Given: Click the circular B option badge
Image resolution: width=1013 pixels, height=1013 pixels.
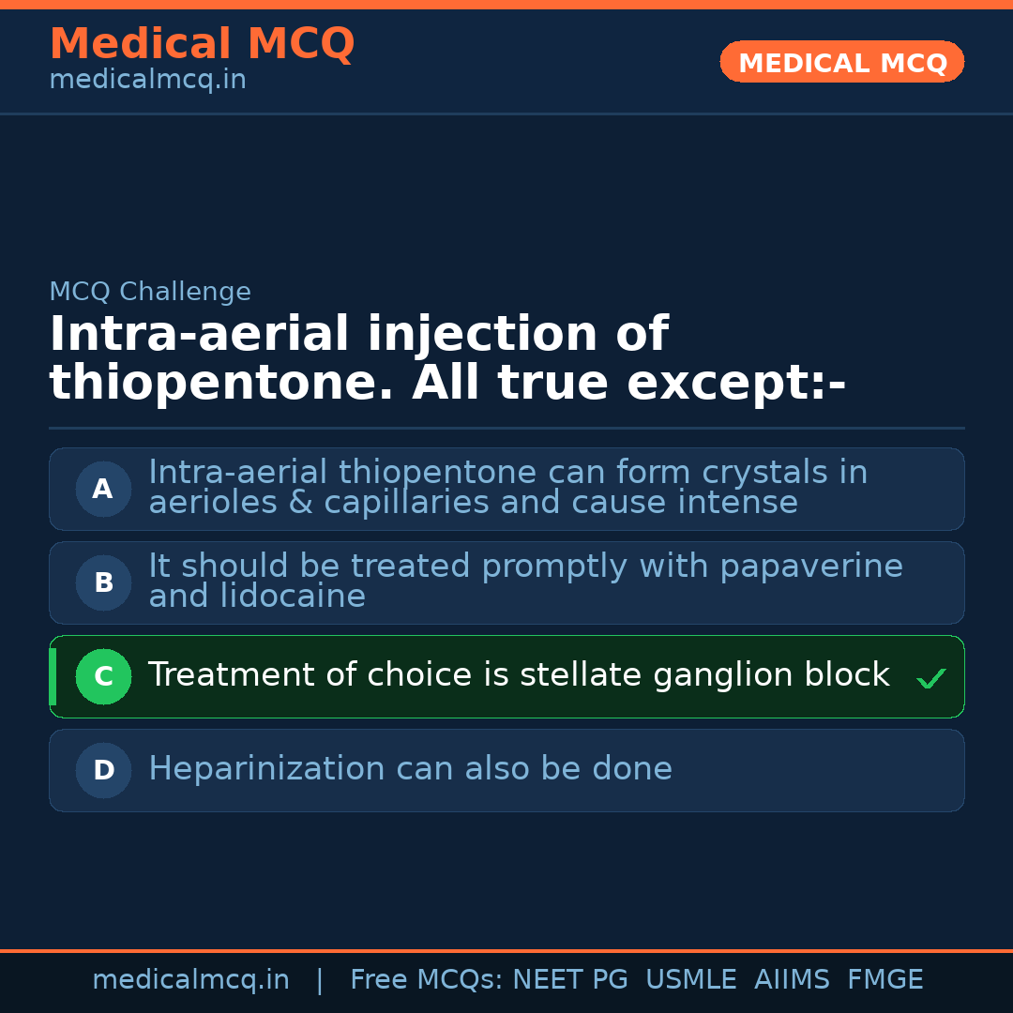Looking at the screenshot, I should click(103, 582).
